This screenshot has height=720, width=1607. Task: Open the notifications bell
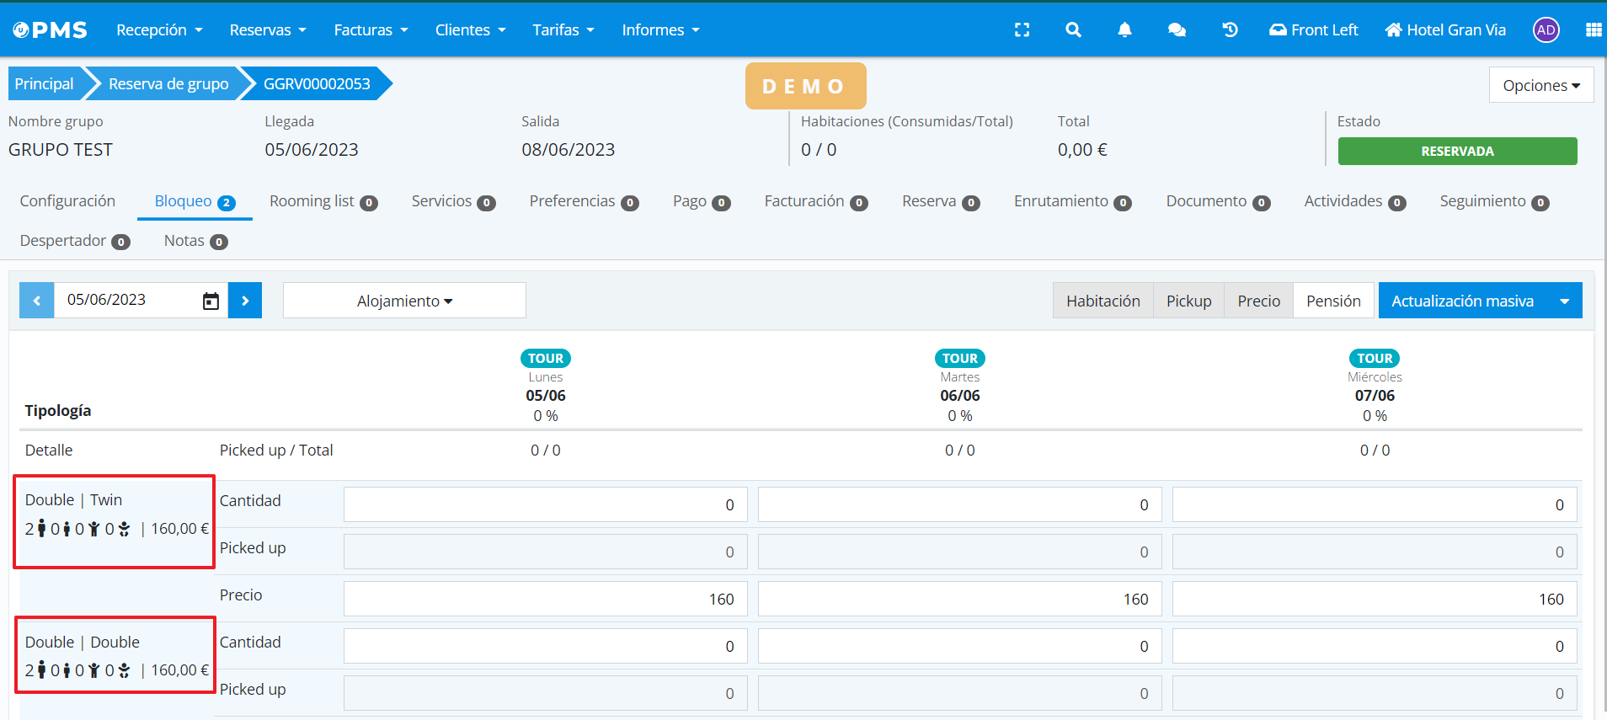[x=1124, y=30]
